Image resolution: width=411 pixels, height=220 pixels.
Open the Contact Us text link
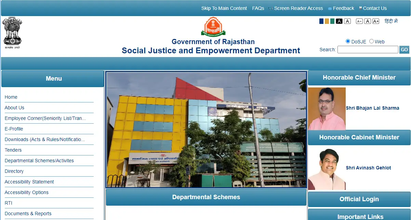(375, 8)
